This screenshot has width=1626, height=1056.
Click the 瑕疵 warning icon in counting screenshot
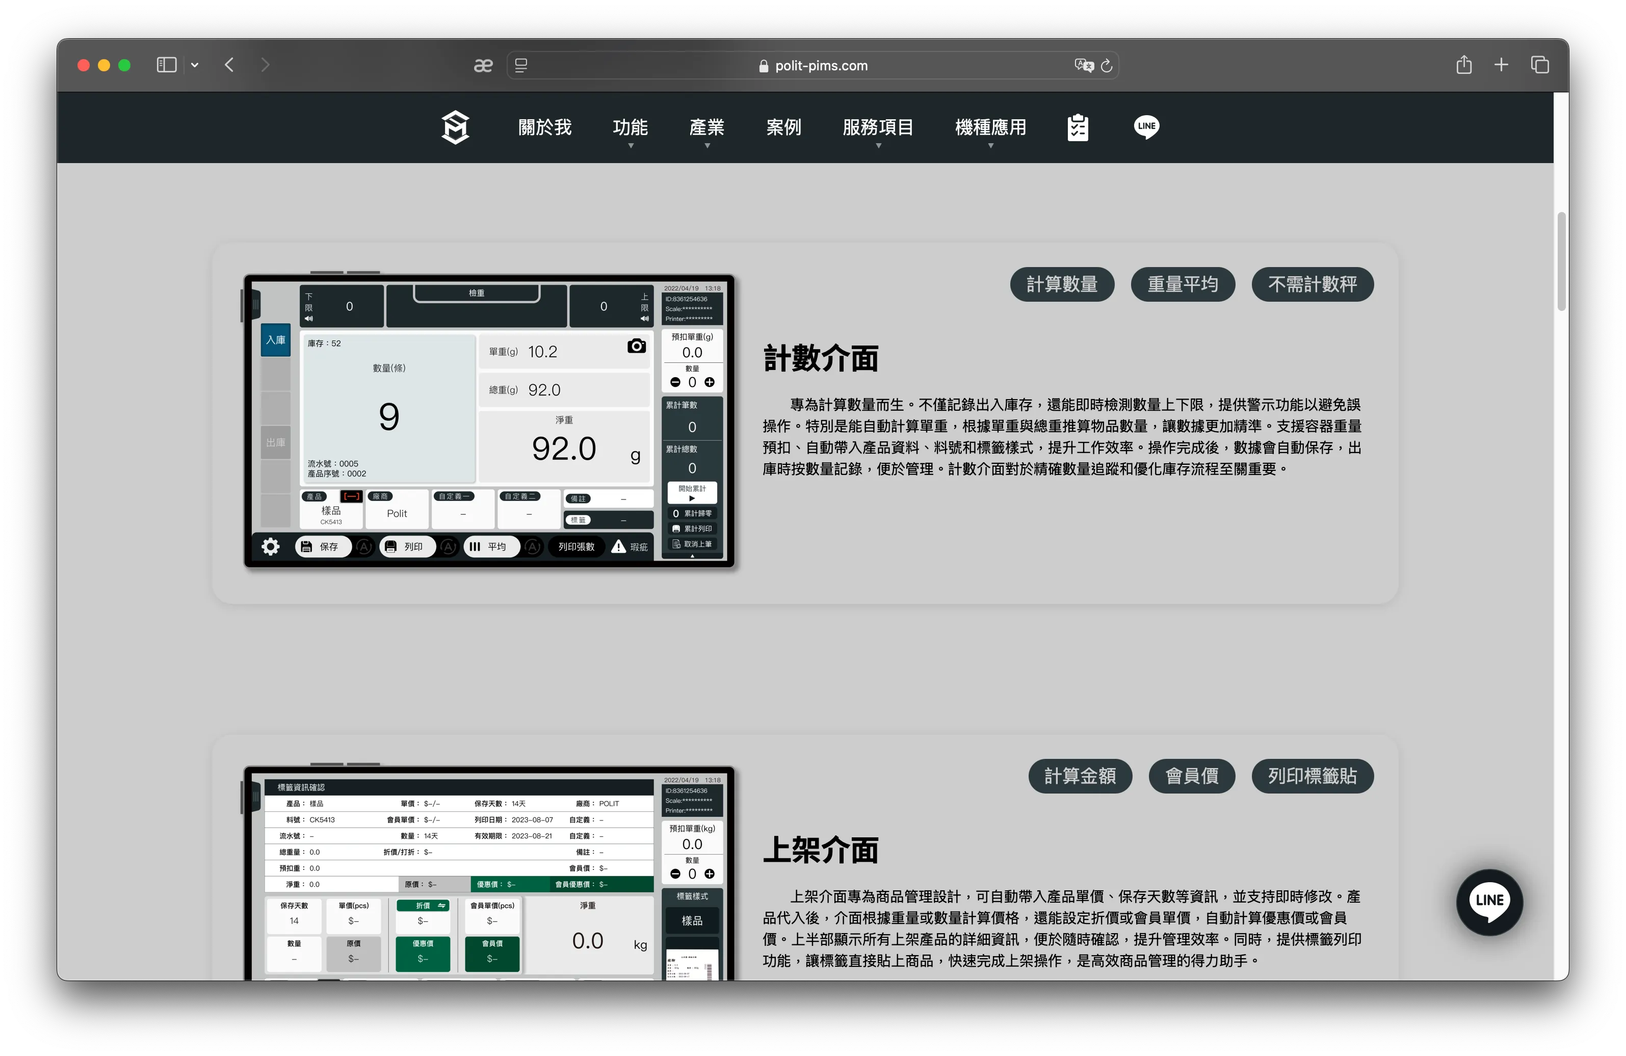pos(618,546)
